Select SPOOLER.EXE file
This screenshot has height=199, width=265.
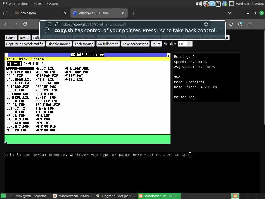pos(47,101)
